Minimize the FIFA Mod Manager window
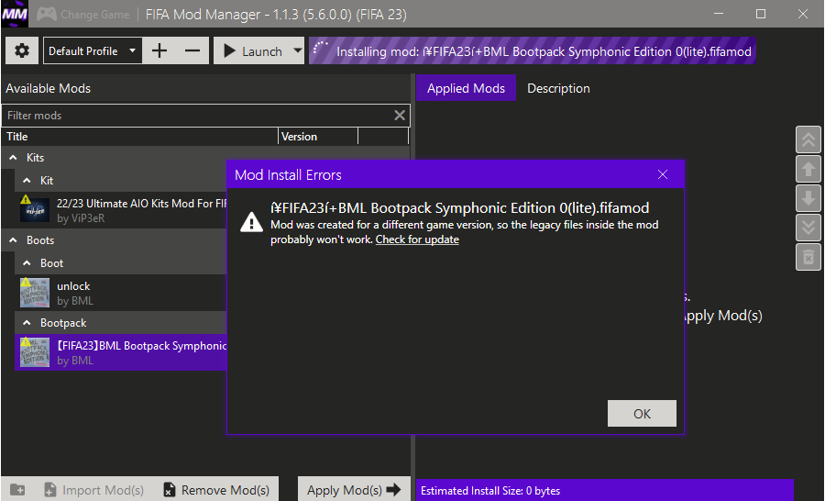 (719, 14)
